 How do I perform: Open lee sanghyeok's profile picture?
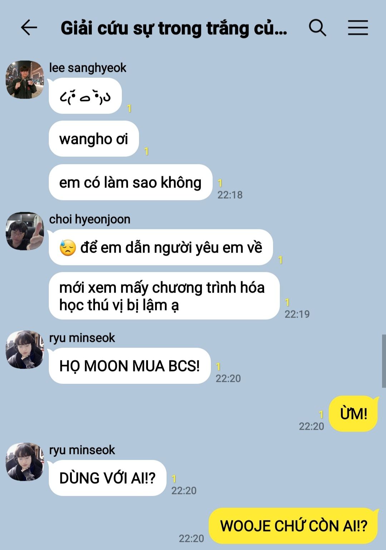25,80
